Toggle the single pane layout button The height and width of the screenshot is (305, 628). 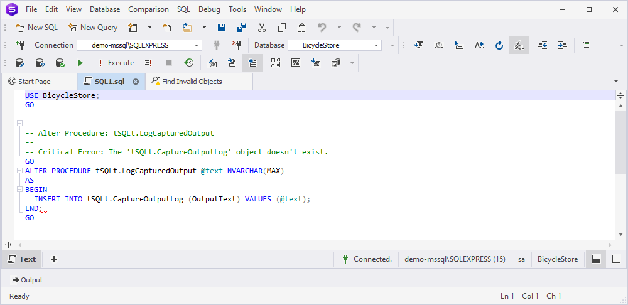[x=616, y=259]
